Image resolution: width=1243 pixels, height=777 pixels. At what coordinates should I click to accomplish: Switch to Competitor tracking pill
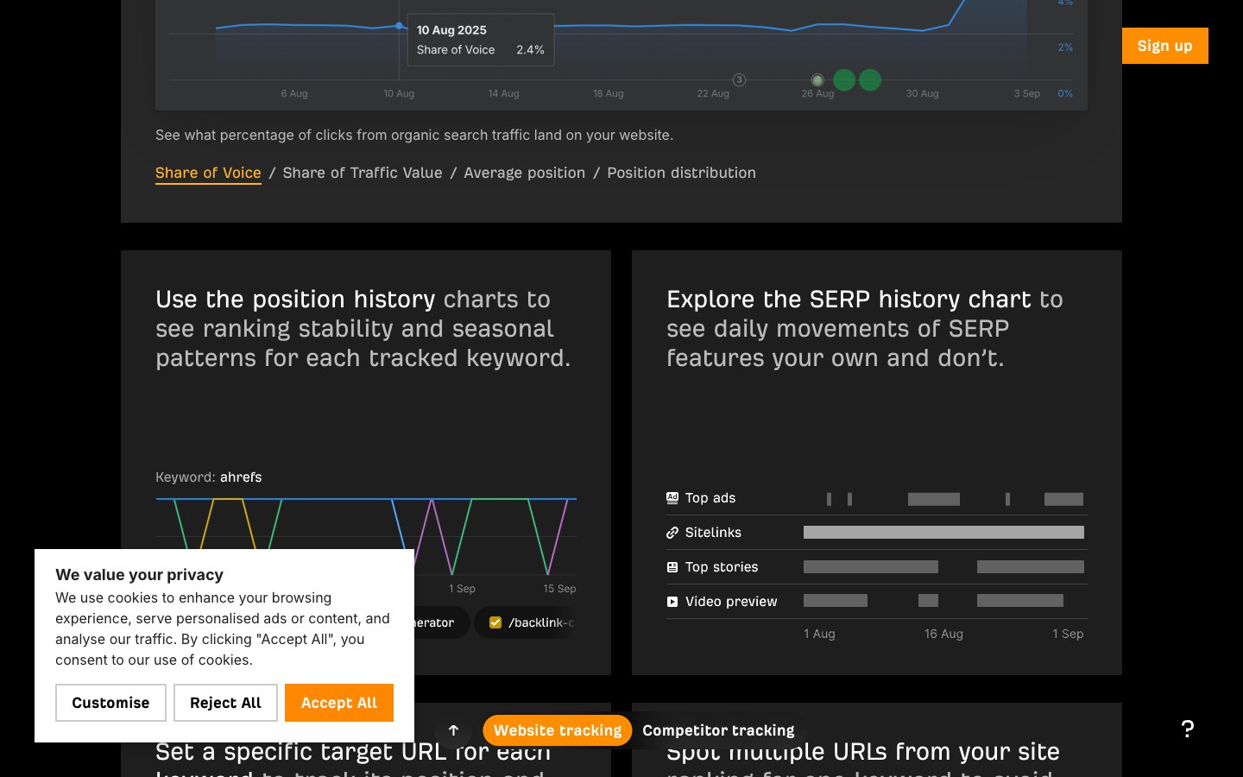[x=718, y=730]
